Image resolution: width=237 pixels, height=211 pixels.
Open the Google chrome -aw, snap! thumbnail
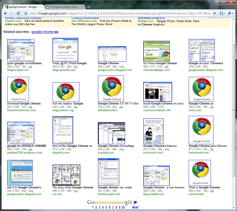tap(108, 172)
